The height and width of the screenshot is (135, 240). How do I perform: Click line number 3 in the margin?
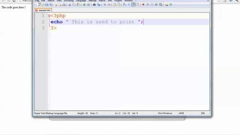point(43,28)
